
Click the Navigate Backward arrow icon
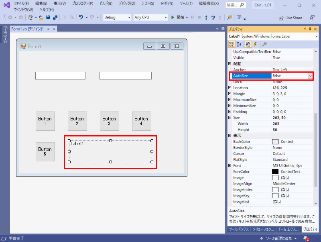coord(10,18)
